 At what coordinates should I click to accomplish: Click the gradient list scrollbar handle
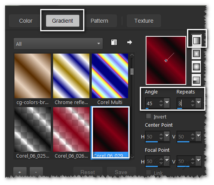click(132, 72)
